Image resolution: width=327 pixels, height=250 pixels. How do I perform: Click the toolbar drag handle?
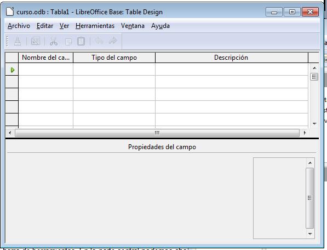(7, 41)
